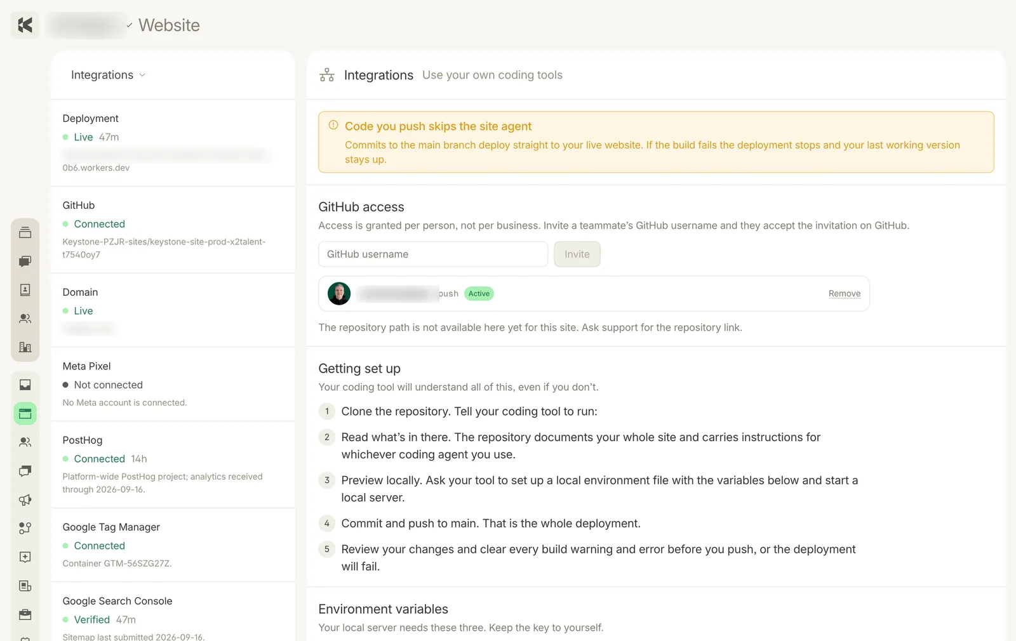Open the megaphone sidebar icon
Screen dimensions: 1016x641
pyautogui.click(x=25, y=500)
